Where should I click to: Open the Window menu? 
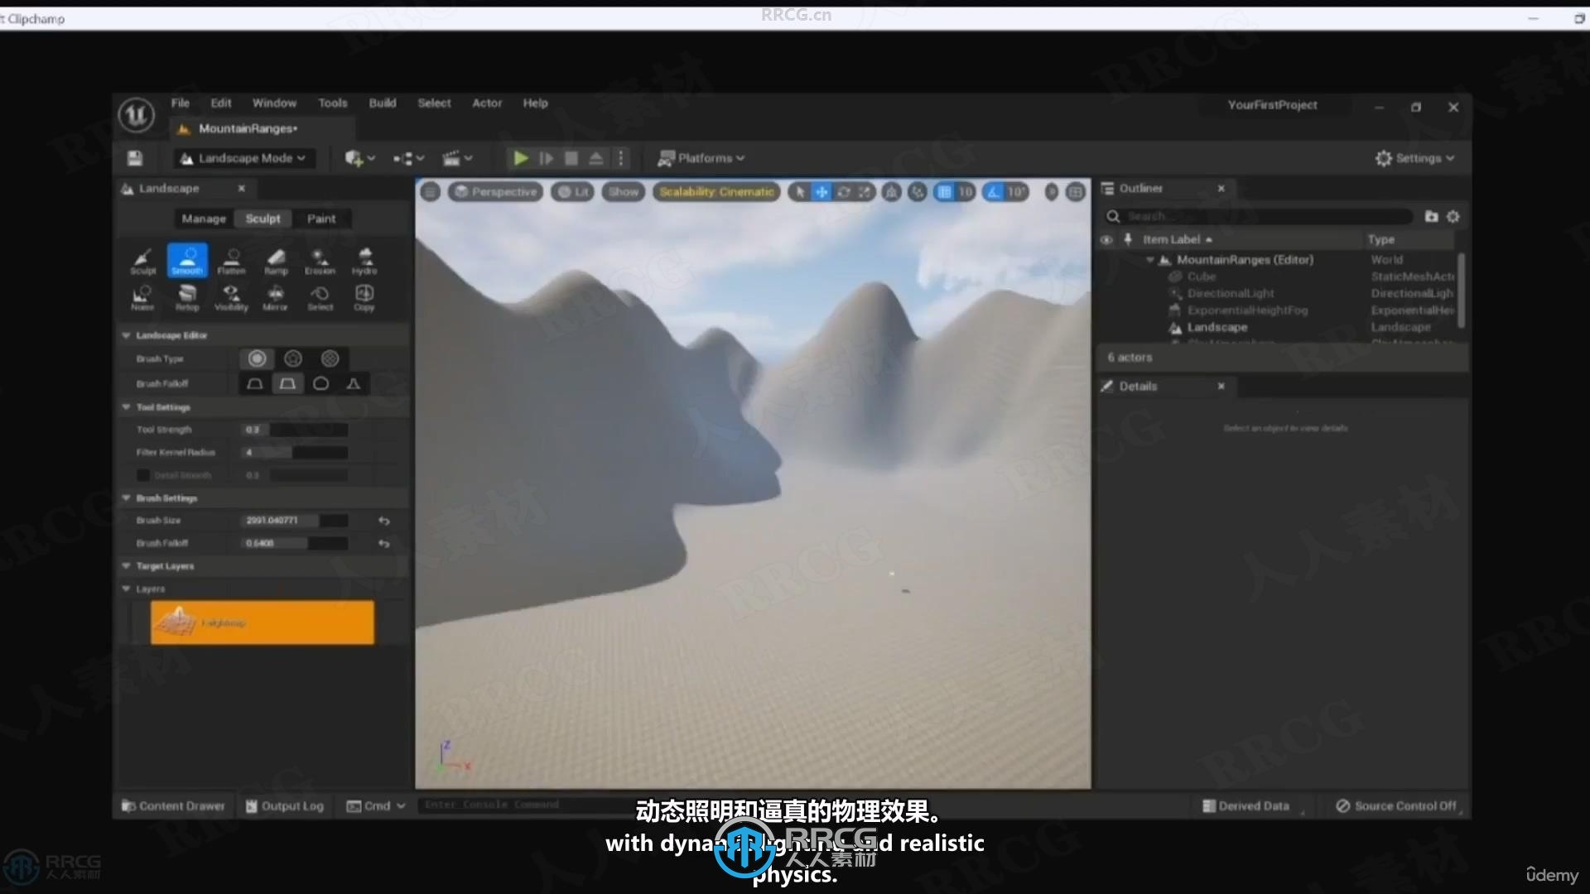tap(274, 103)
